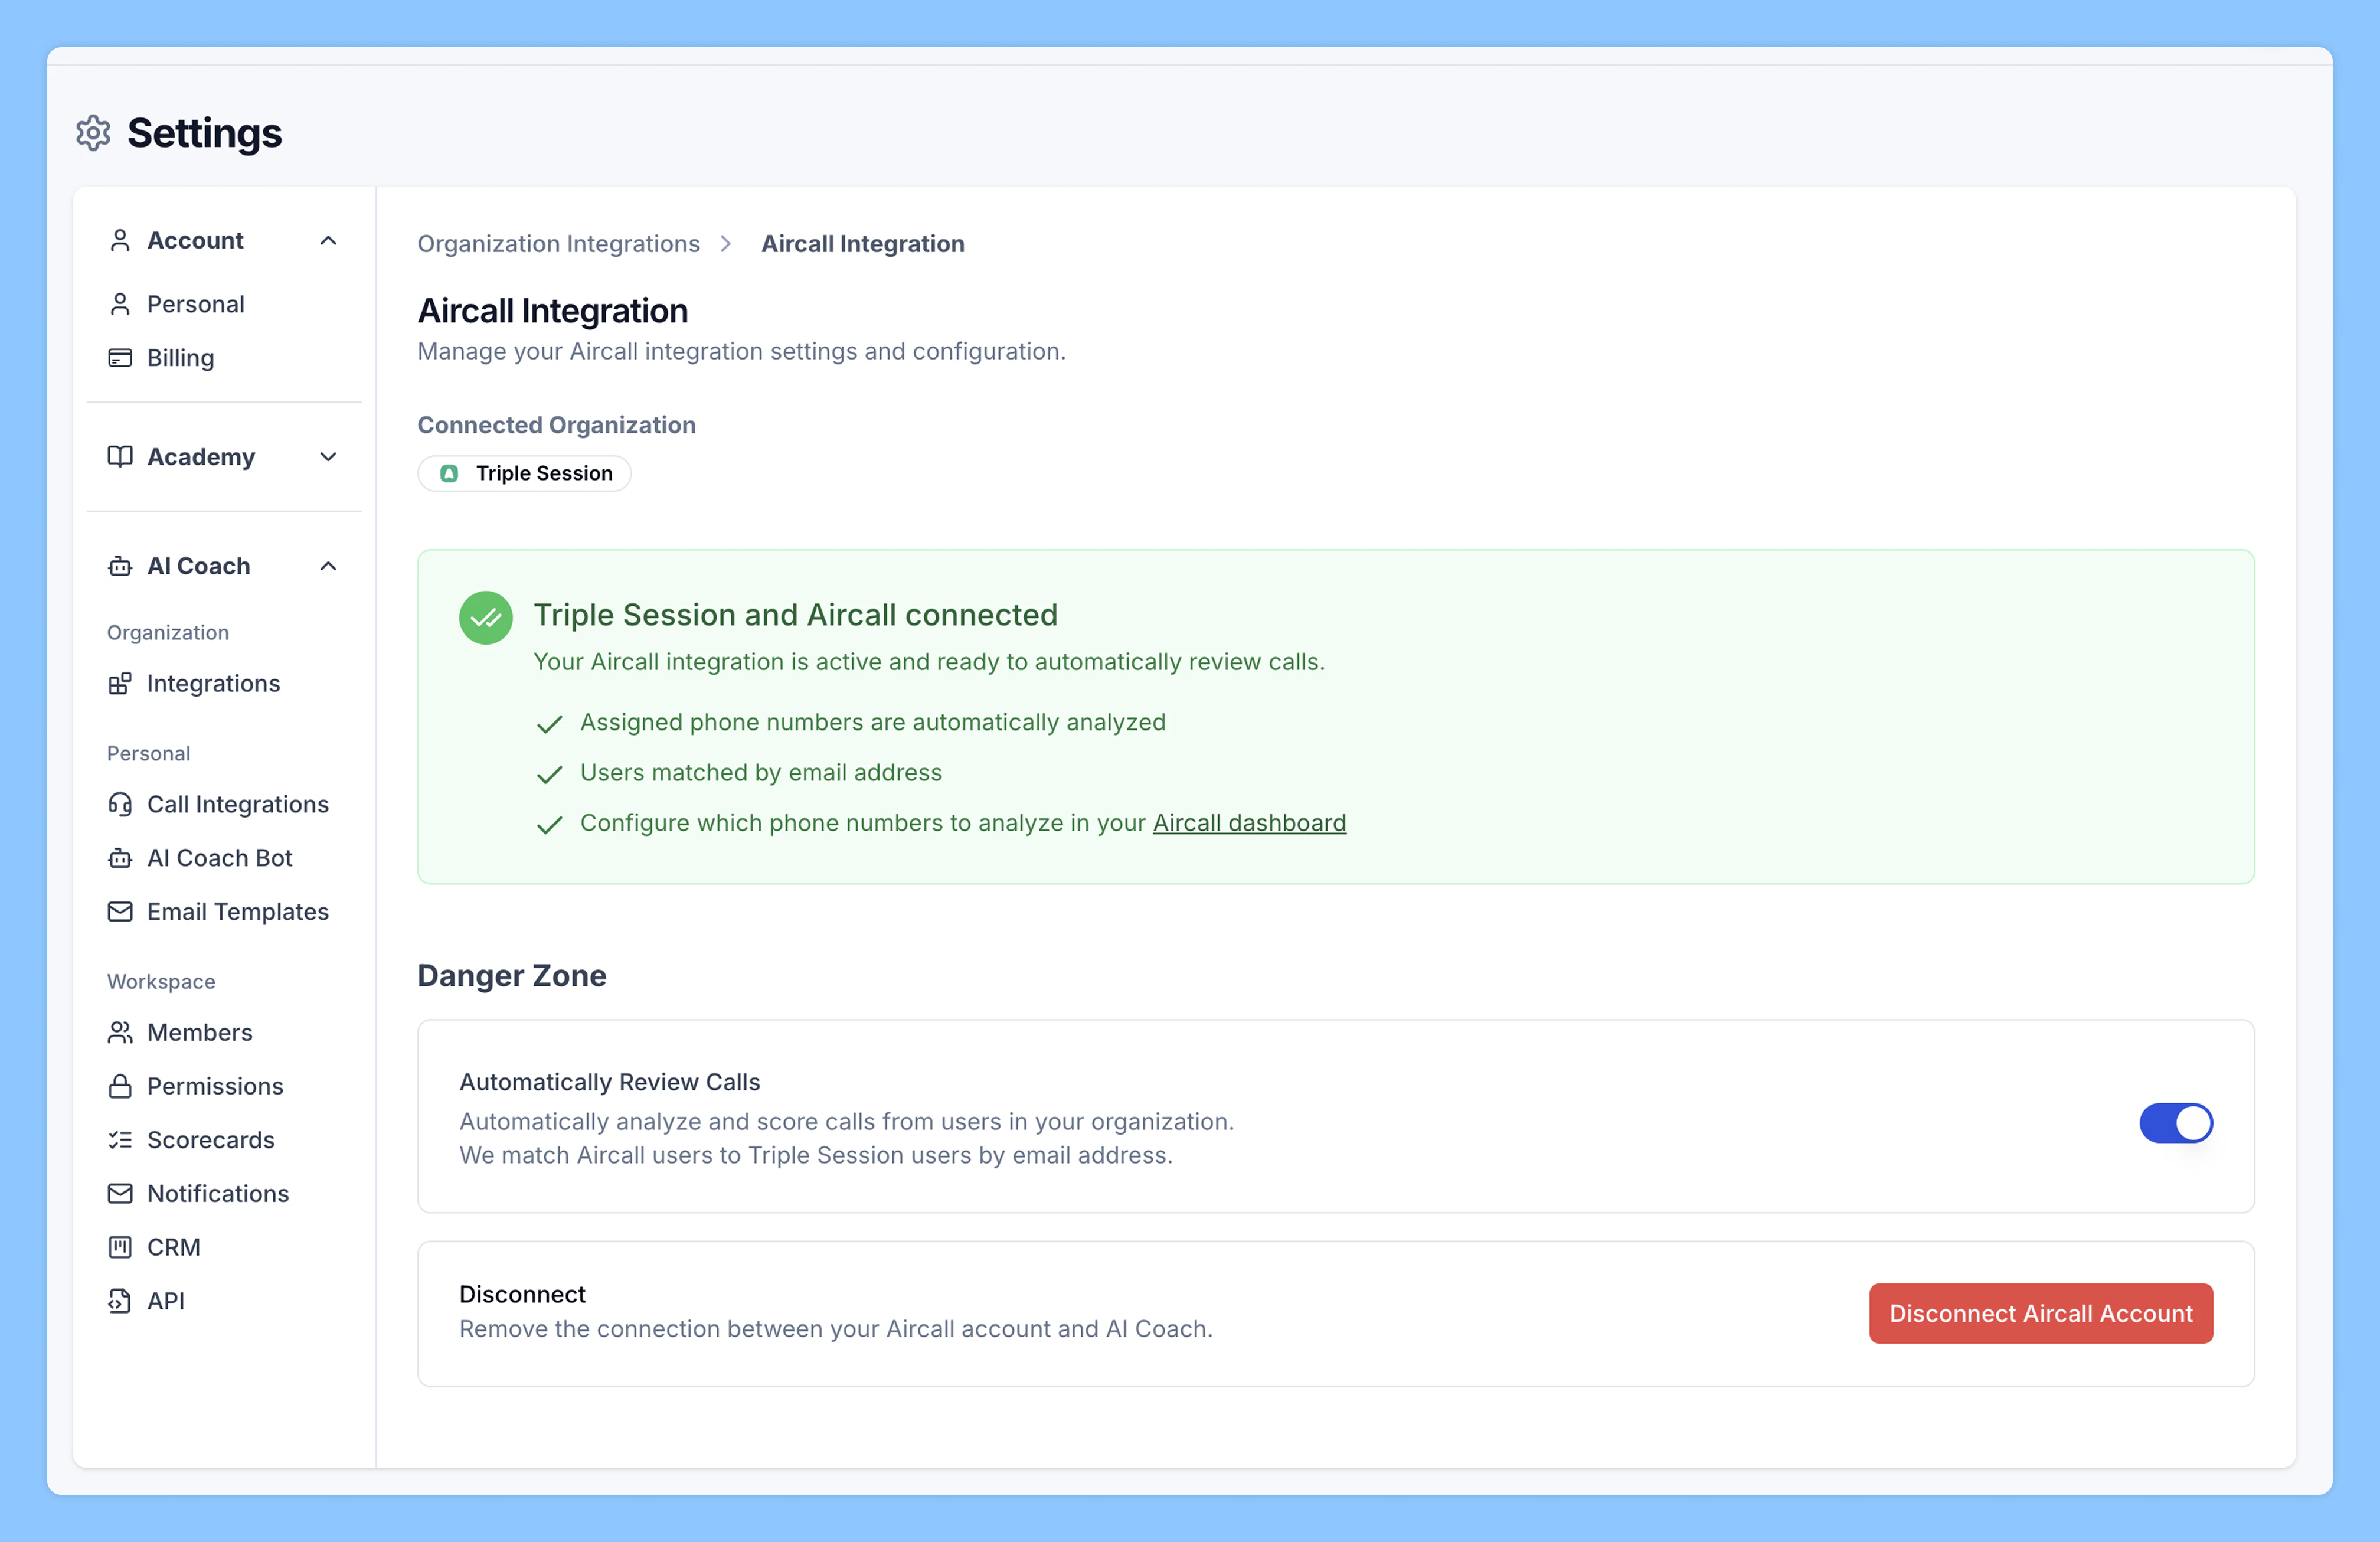This screenshot has width=2380, height=1542.
Task: Collapse the AI Coach section chevron
Action: pos(328,566)
